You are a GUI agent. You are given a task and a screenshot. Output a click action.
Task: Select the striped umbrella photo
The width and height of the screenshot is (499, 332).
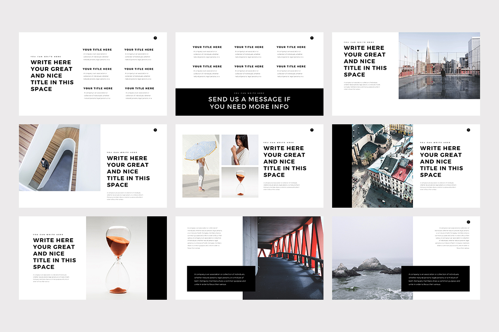[x=201, y=166]
